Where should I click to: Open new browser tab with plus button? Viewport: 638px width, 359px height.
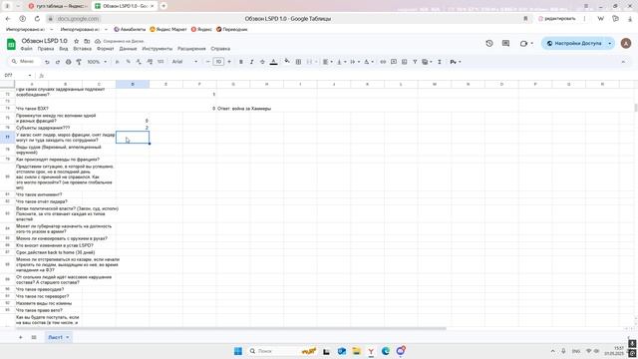163,6
